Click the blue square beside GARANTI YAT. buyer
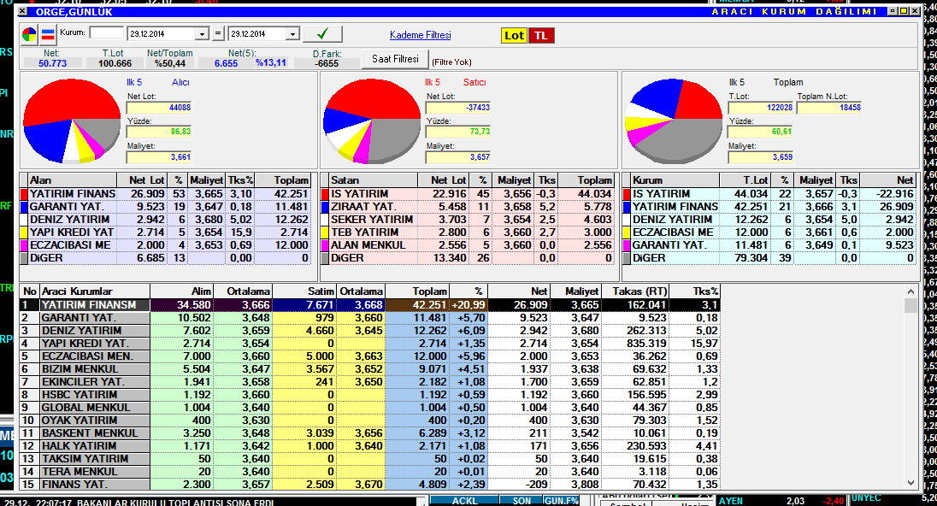The height and width of the screenshot is (506, 937). (x=24, y=207)
